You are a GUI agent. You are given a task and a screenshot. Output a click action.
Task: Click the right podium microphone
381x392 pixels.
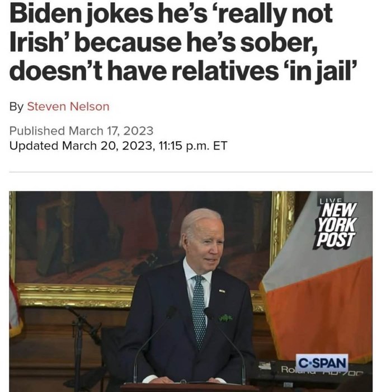[225, 345]
